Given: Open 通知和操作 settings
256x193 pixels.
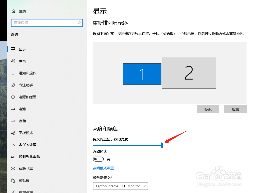Looking at the screenshot, I should pos(27,73).
